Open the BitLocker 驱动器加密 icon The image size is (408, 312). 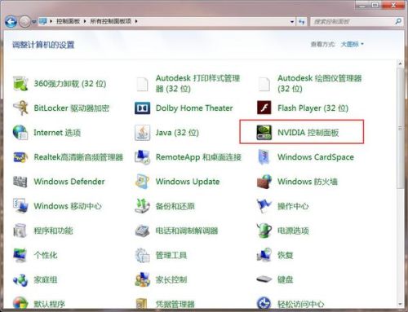click(x=20, y=108)
